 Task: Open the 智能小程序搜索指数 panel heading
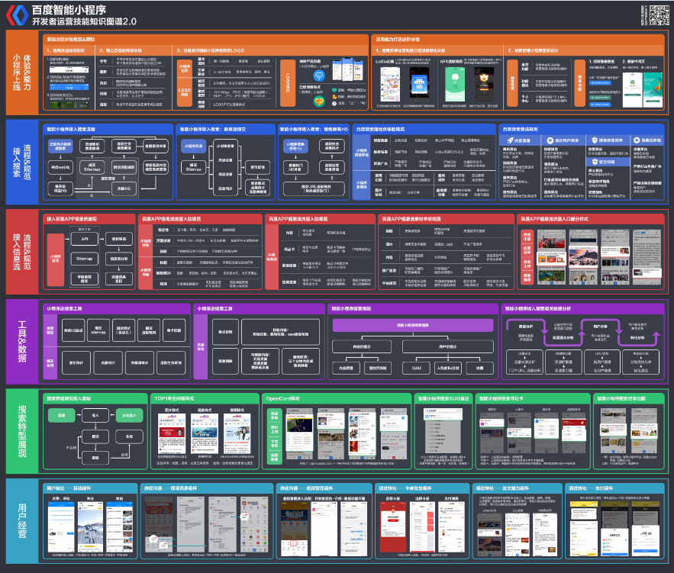pos(351,309)
